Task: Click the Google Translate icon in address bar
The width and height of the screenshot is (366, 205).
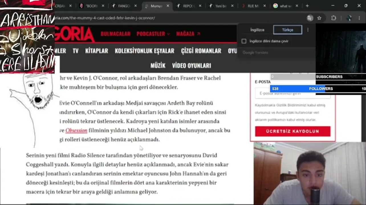Action: 310,18
